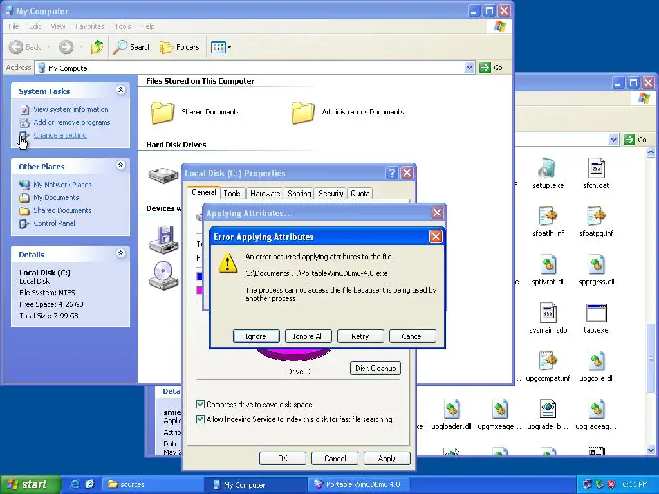The width and height of the screenshot is (659, 494).
Task: Click Cancel in error dialog
Action: (413, 336)
